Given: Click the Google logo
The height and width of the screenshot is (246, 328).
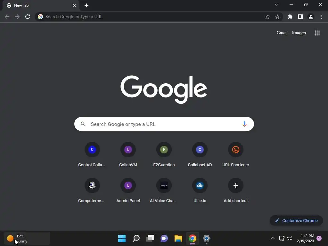Looking at the screenshot, I should [x=164, y=89].
